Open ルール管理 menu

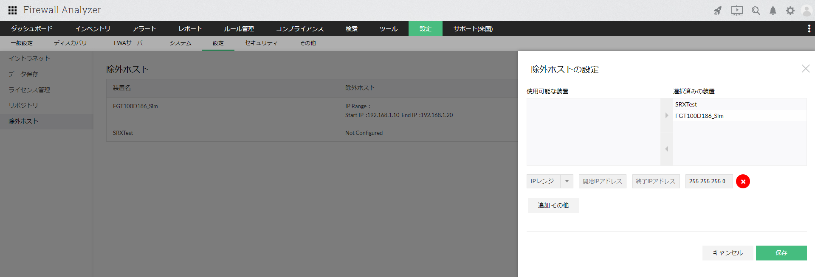239,28
